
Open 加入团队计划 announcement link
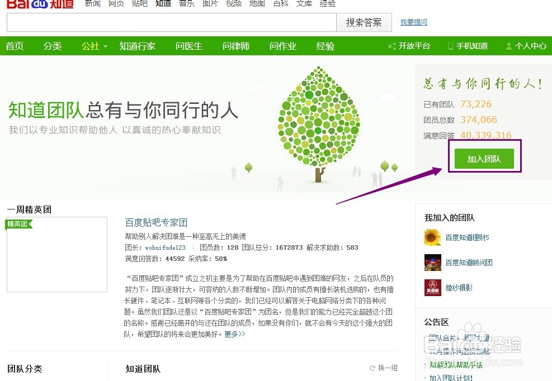point(451,378)
